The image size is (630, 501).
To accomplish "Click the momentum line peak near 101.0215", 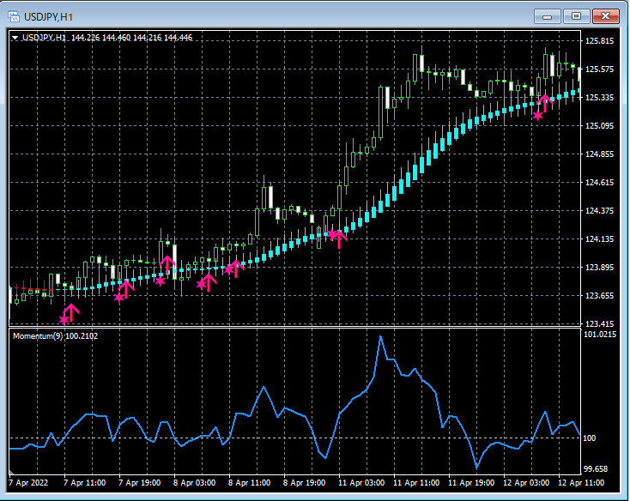I will (381, 336).
